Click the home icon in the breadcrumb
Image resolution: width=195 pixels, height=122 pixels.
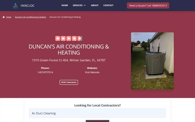(x=4, y=17)
